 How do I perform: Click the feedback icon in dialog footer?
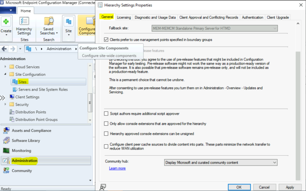(x=103, y=187)
